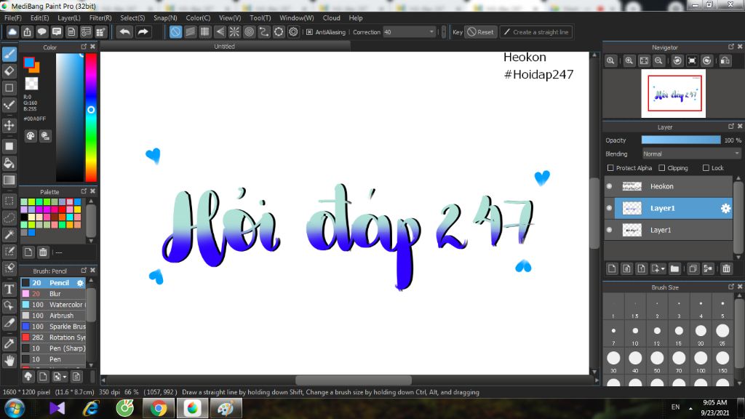745x419 pixels.
Task: Open the Window menu
Action: [297, 17]
